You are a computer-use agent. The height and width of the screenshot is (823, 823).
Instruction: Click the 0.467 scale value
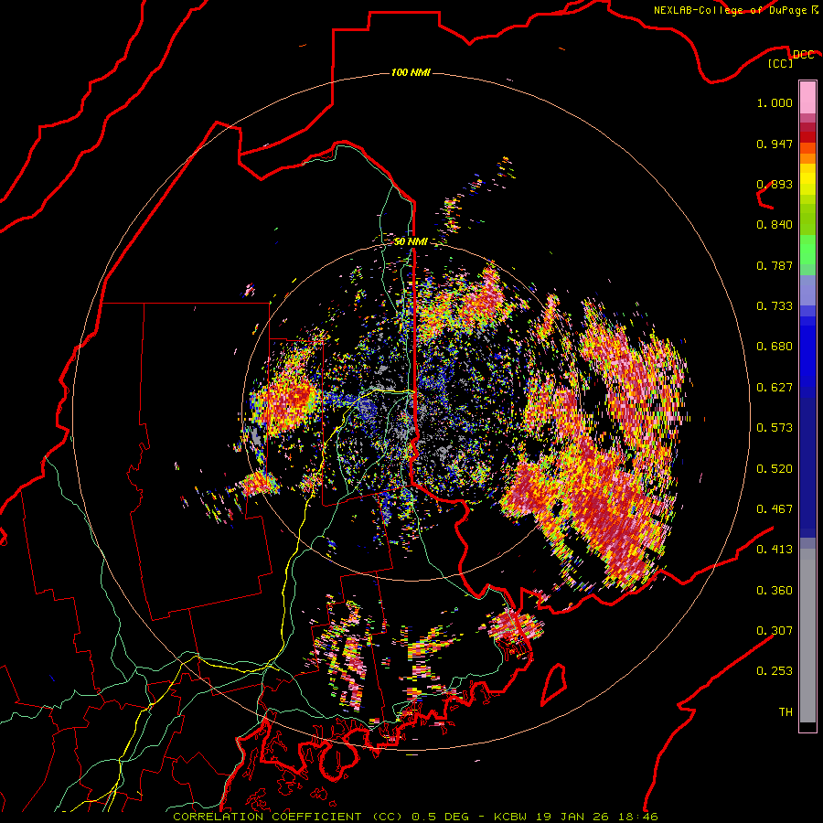pos(775,509)
